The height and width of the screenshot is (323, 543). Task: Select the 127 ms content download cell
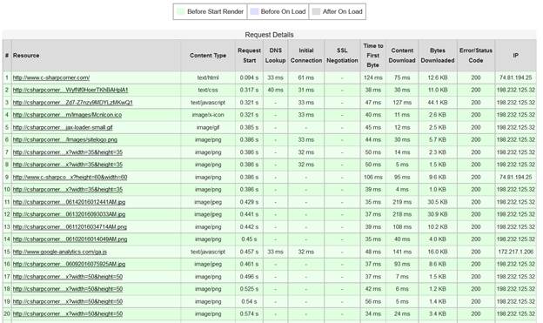coord(402,103)
